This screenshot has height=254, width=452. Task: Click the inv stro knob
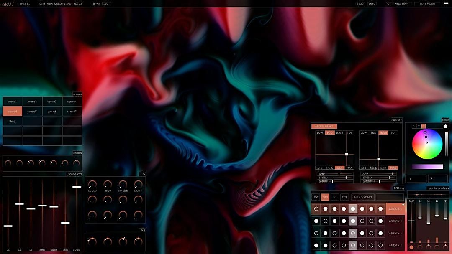point(123,184)
